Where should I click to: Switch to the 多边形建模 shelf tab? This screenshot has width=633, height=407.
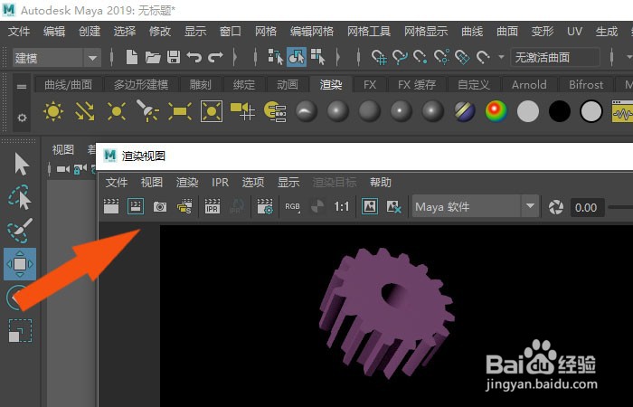(x=141, y=84)
